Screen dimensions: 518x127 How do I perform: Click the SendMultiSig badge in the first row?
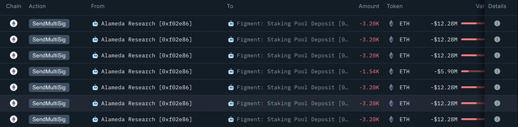point(49,24)
